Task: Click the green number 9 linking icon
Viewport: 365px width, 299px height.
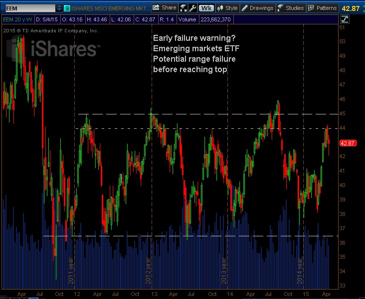Action: tap(67, 8)
